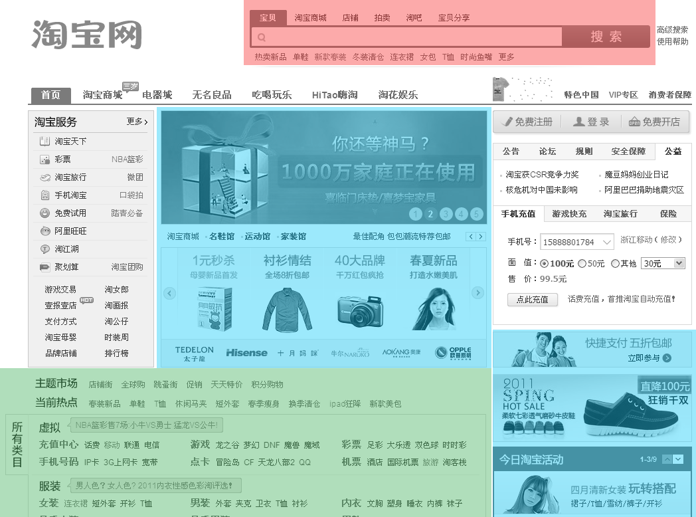Open the 淘宝获CSR竞争力奖 news link
This screenshot has height=517, width=696.
pyautogui.click(x=542, y=175)
